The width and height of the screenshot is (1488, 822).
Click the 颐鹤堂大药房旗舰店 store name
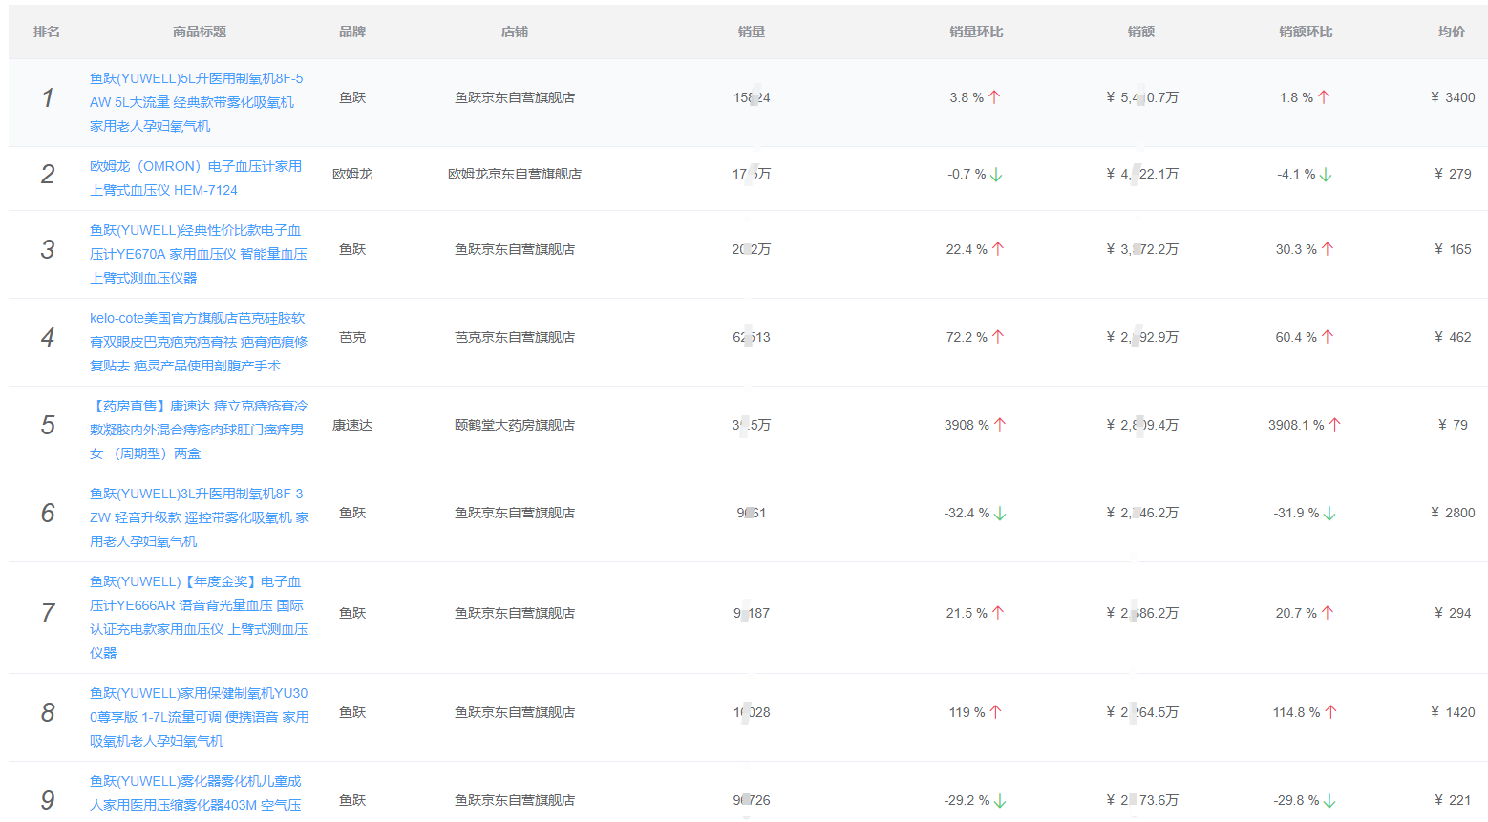point(515,425)
